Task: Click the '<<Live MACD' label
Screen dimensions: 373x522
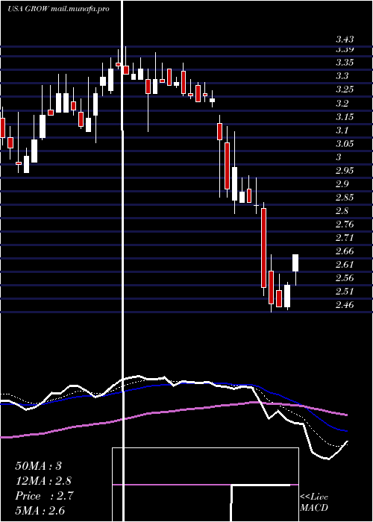Action: [x=314, y=503]
